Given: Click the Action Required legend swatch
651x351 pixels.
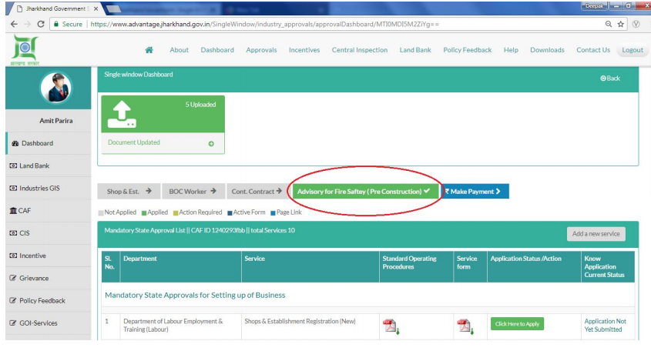Looking at the screenshot, I should (x=176, y=213).
